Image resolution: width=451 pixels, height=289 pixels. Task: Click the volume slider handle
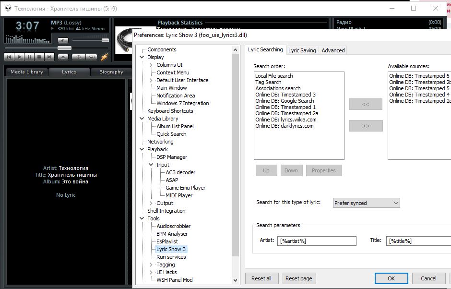tap(105, 41)
